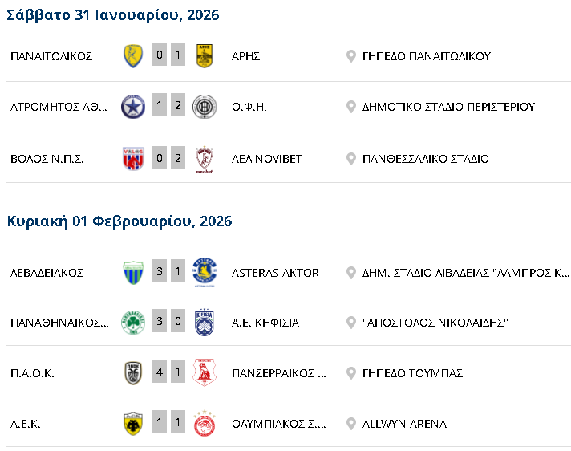Open the ASTERAS AKTOR team link

pos(275,273)
